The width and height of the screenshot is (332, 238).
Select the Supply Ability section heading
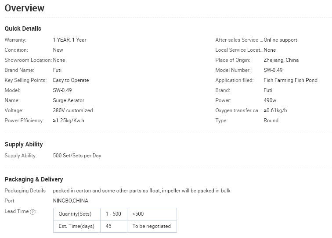[x=24, y=144]
